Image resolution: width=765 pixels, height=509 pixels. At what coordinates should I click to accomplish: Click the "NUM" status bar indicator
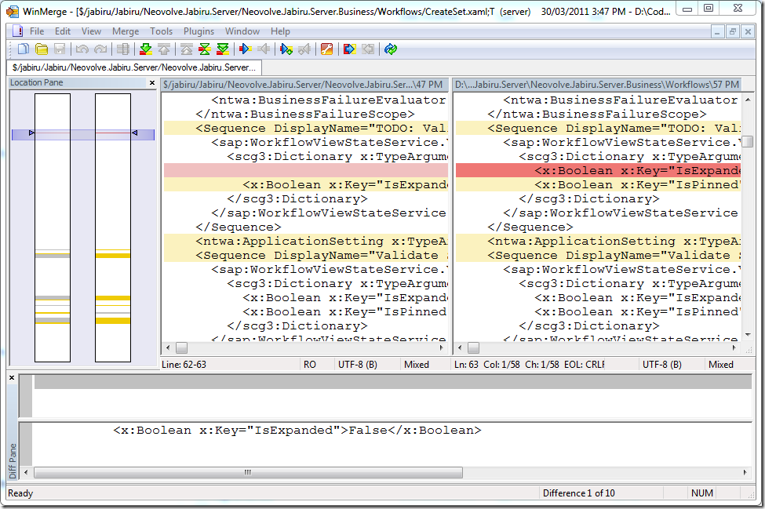[x=702, y=493]
